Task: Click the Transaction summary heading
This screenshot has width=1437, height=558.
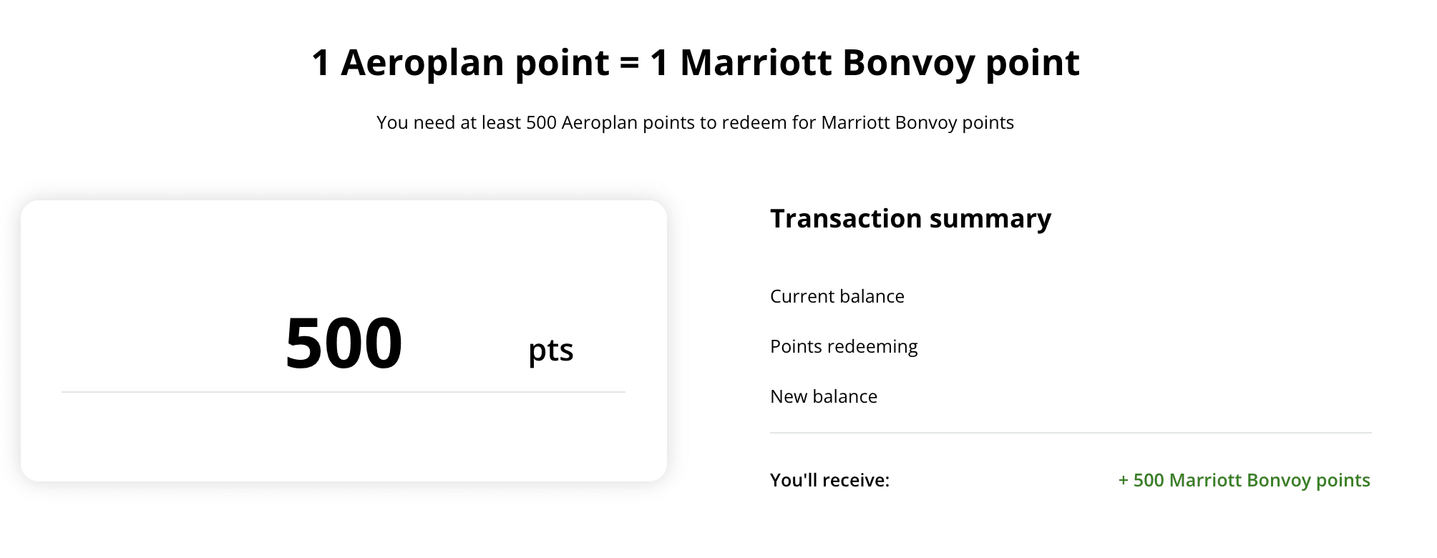Action: pos(910,219)
